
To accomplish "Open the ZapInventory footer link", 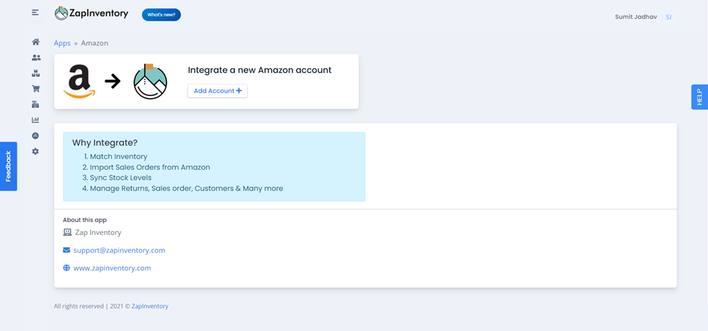I will (150, 306).
